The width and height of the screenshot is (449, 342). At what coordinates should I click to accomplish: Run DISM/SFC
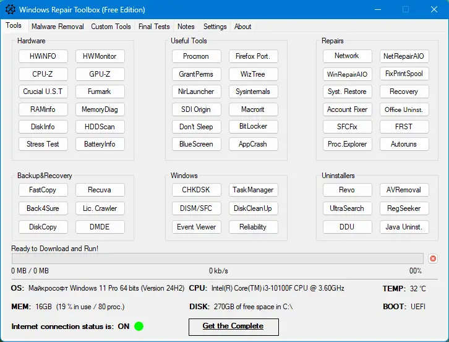tap(197, 208)
